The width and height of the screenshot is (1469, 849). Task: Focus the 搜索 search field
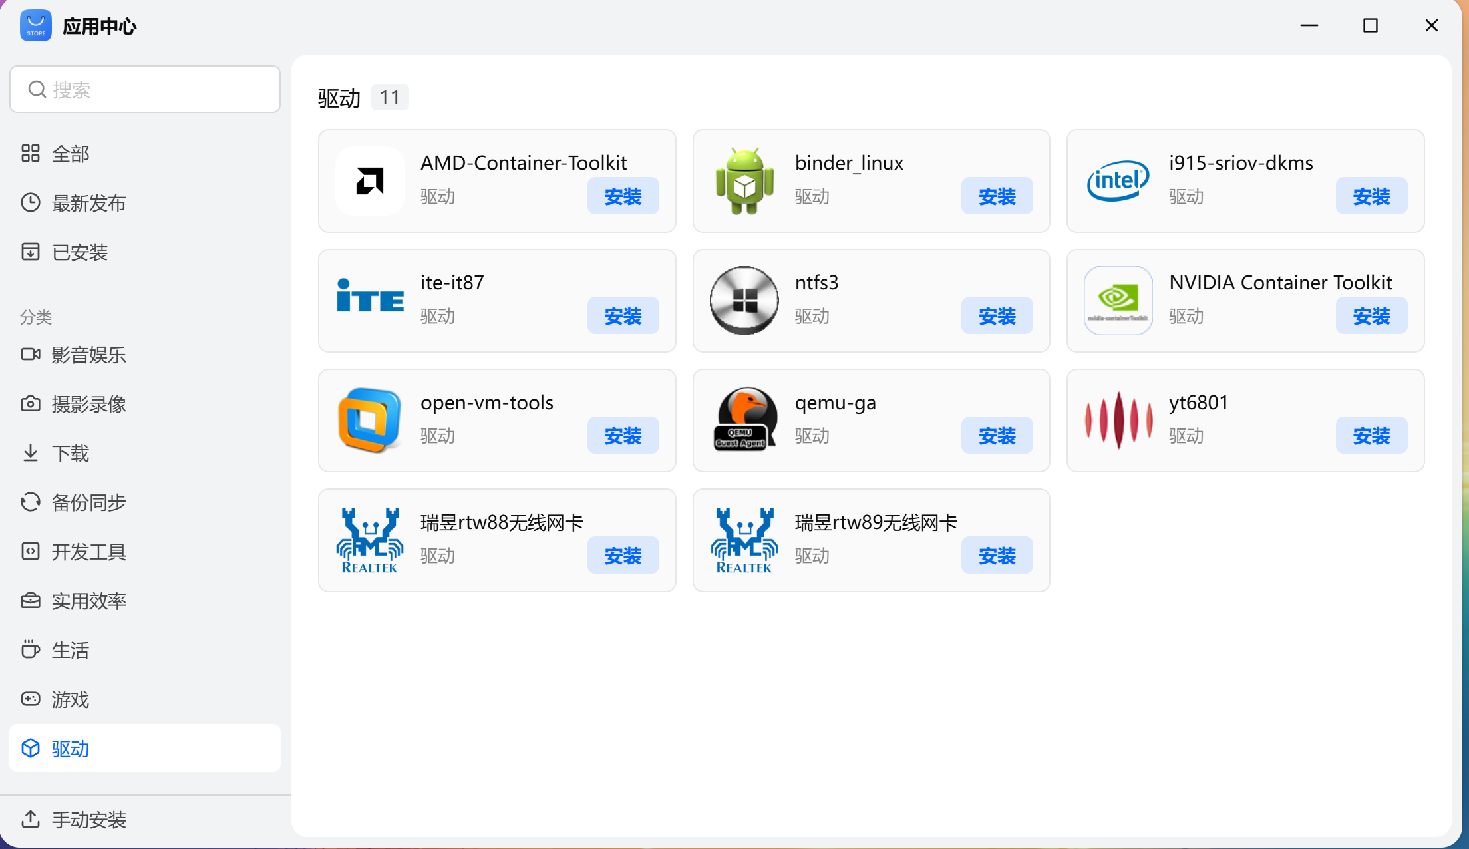(x=145, y=89)
